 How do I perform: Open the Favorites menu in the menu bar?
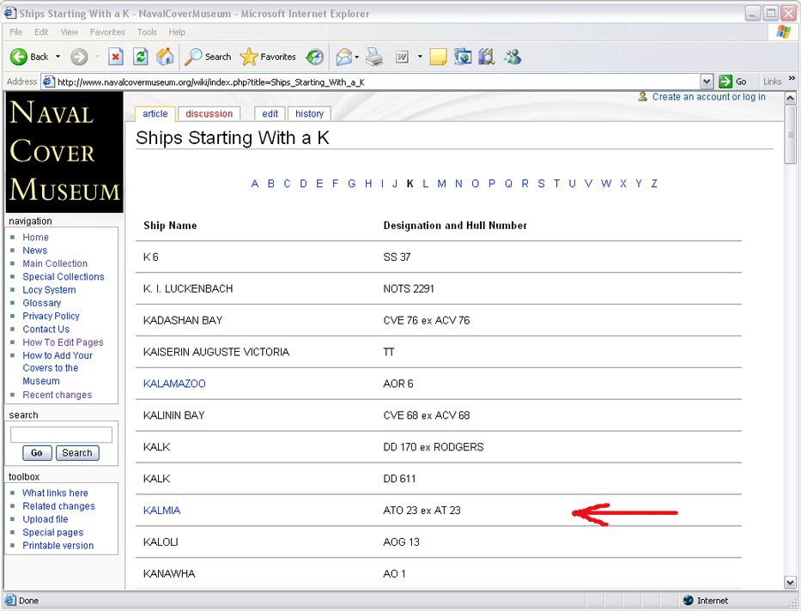pyautogui.click(x=107, y=32)
